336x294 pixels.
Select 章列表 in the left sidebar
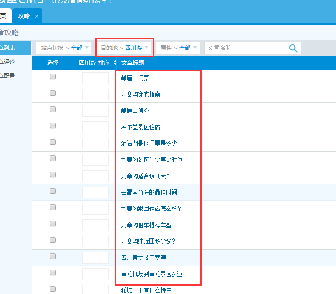[7, 48]
